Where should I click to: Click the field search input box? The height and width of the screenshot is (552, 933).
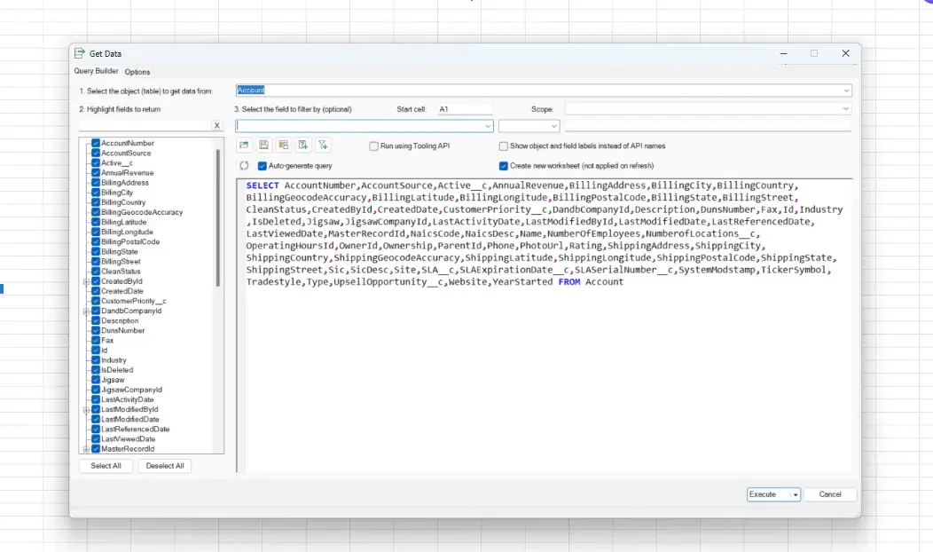click(145, 126)
